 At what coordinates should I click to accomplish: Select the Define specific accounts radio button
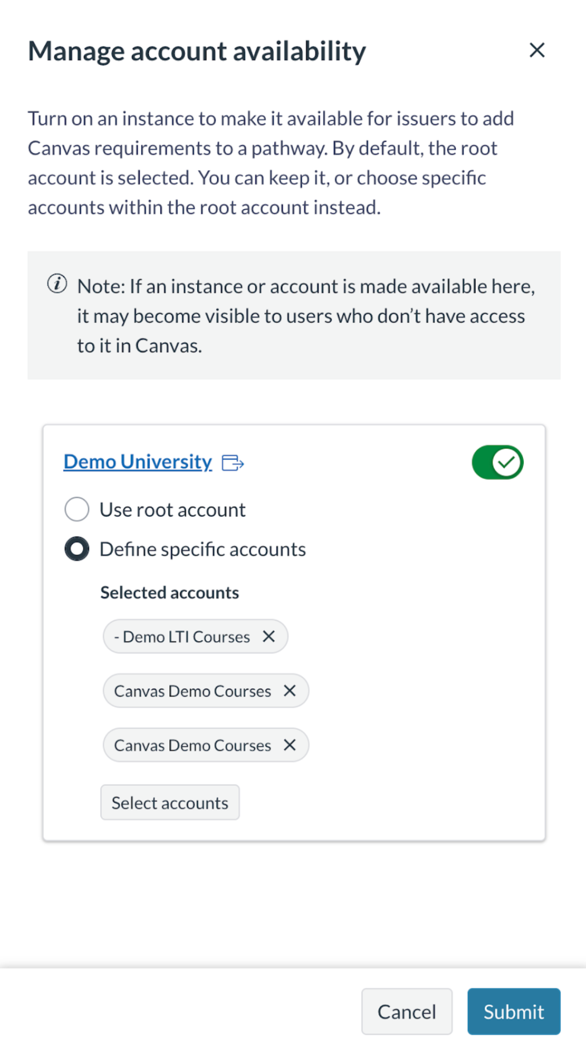[77, 549]
